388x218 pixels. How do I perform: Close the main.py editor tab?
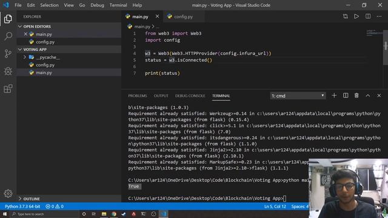157,16
